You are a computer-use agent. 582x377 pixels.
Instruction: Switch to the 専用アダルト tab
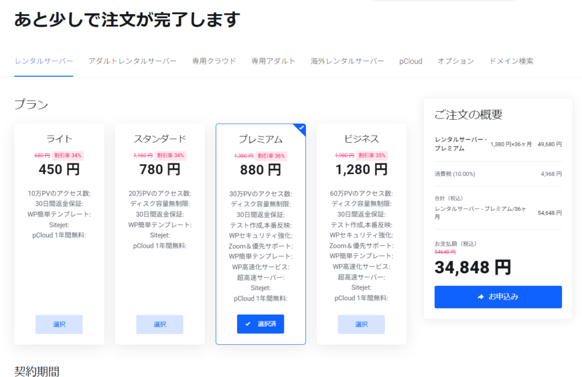point(273,61)
